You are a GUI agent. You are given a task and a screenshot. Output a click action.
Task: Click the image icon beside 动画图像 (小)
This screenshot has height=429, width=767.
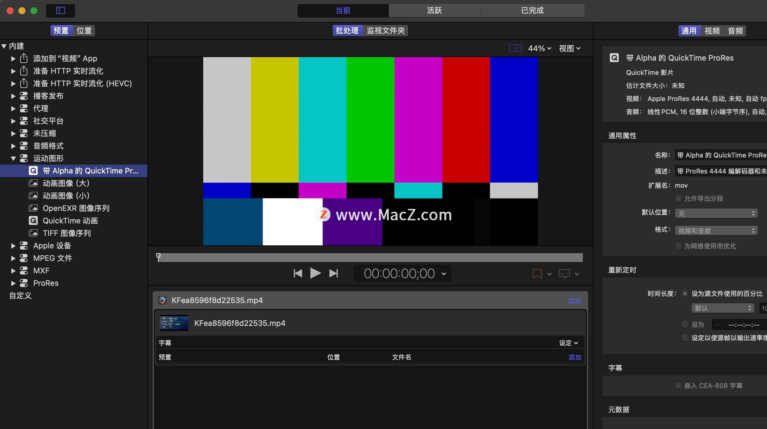click(x=34, y=196)
